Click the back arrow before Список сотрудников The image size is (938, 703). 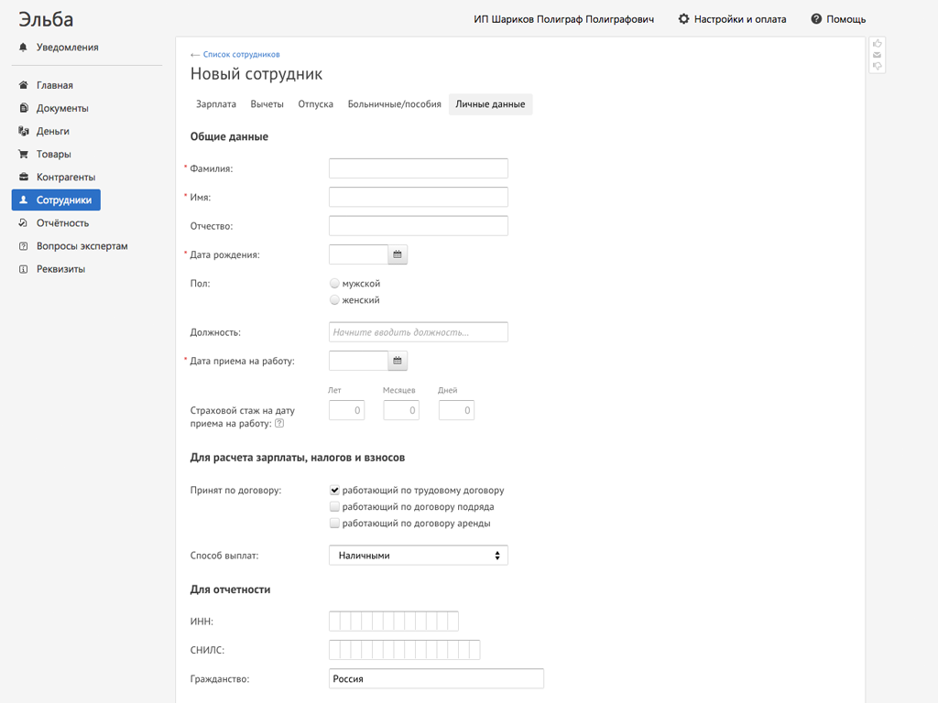[195, 54]
